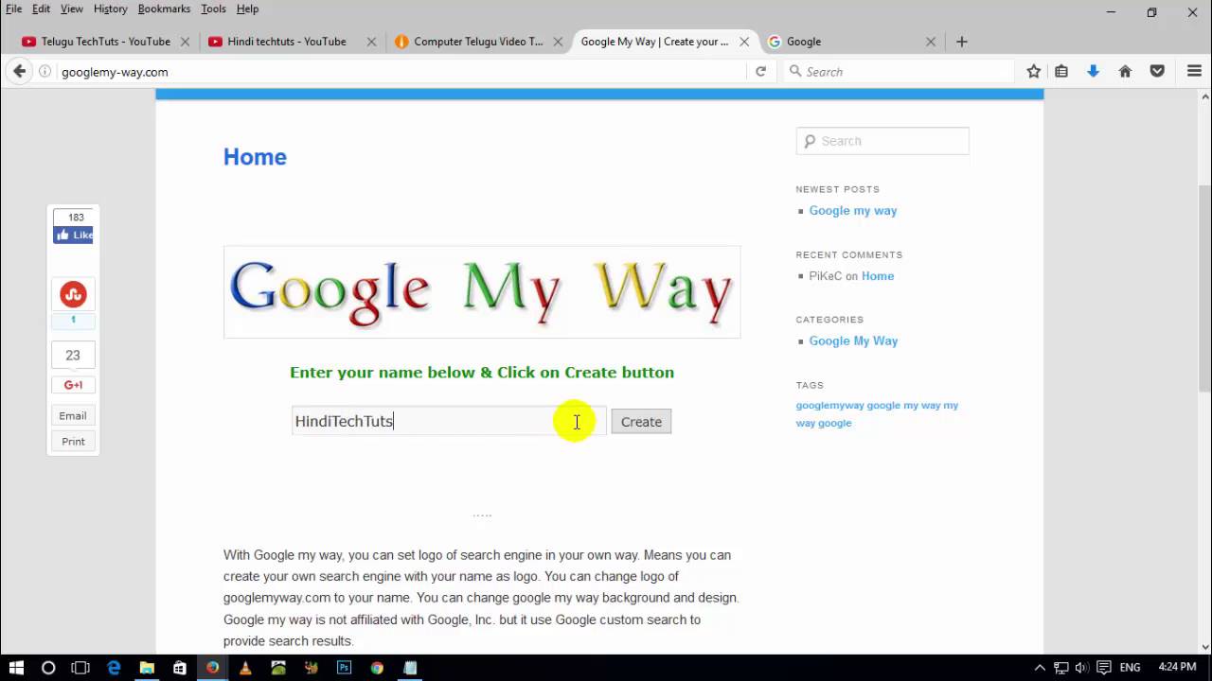Reload the page with the refresh icon
Screen dimensions: 1212x681
tap(760, 71)
